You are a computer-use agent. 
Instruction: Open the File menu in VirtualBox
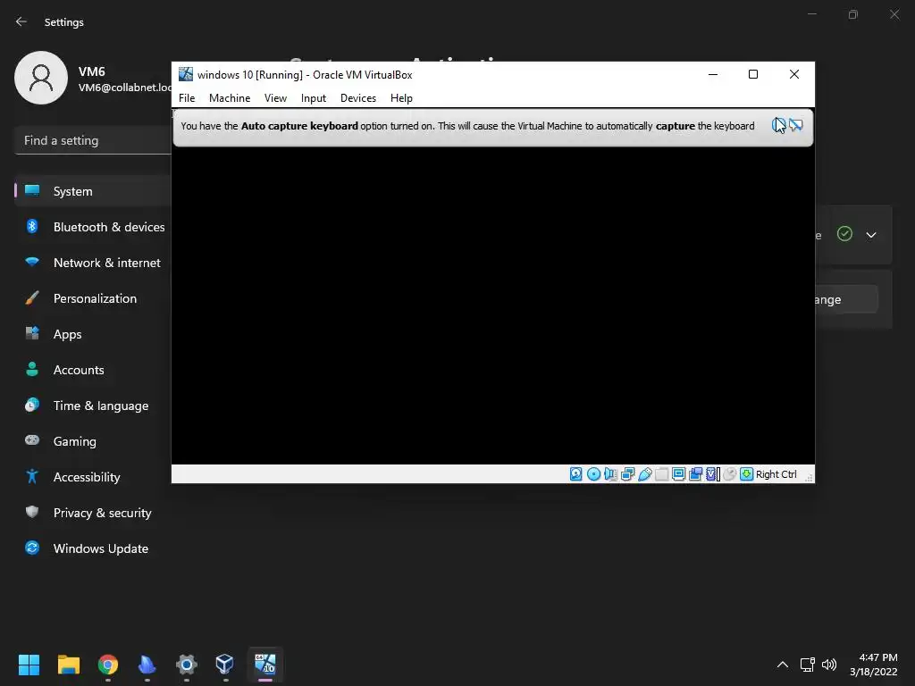(x=187, y=98)
